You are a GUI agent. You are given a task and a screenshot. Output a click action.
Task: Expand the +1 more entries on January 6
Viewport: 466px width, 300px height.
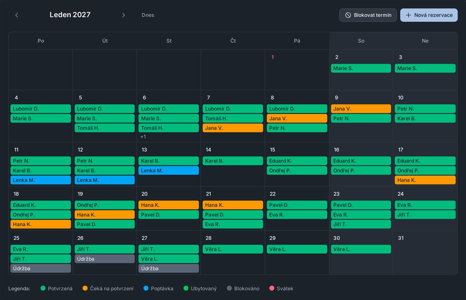(x=143, y=137)
